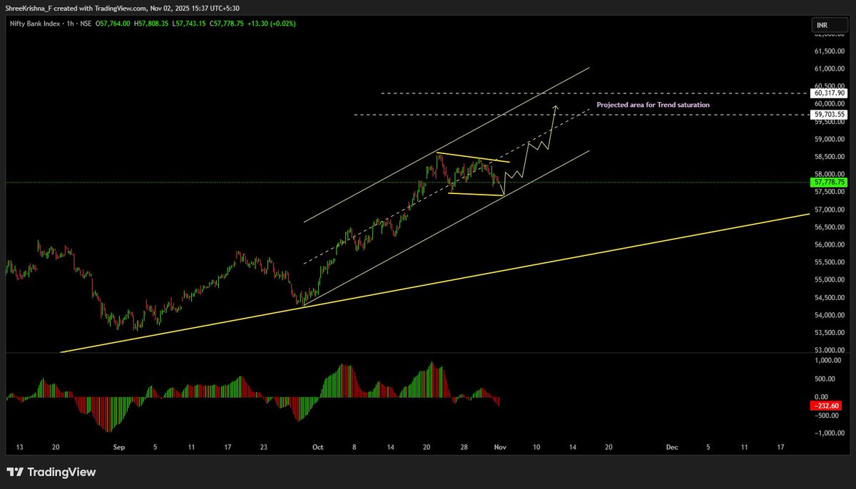
Task: Click the 13 date label on time axis
Action: pos(20,447)
